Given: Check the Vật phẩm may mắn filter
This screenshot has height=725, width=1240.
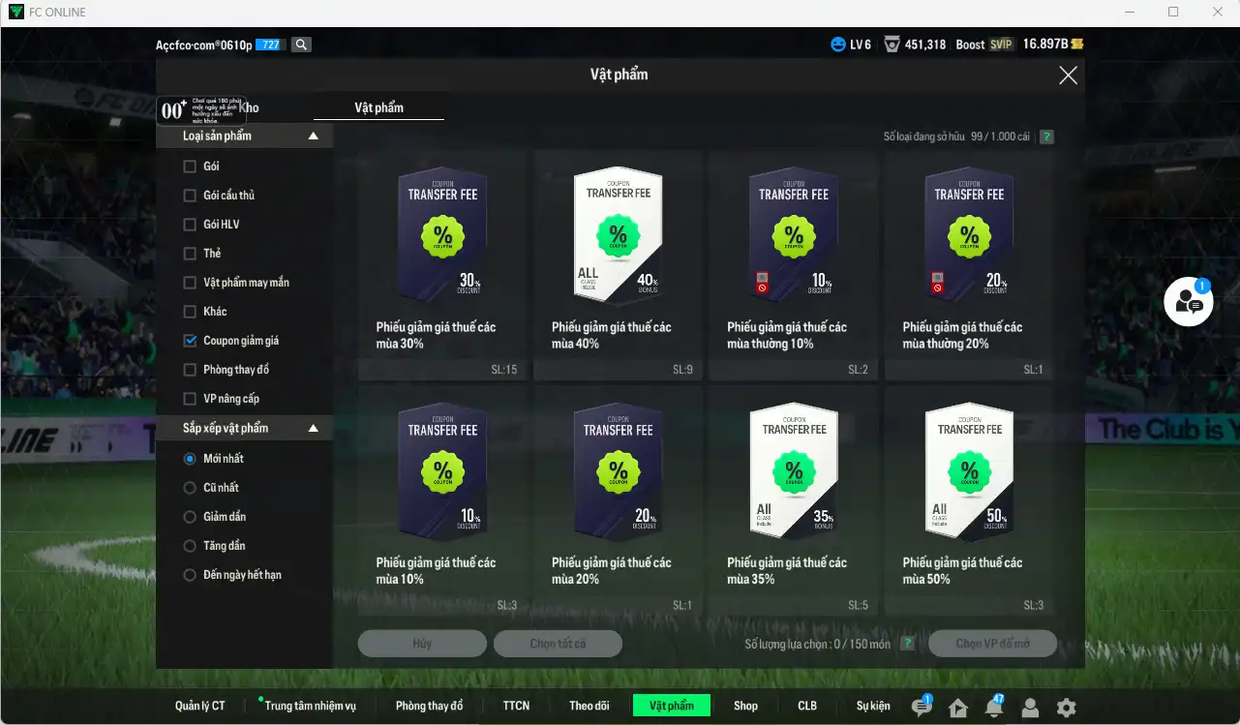Looking at the screenshot, I should click(190, 283).
